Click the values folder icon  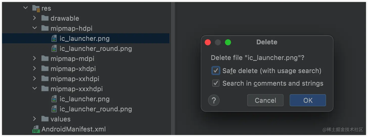(45, 119)
